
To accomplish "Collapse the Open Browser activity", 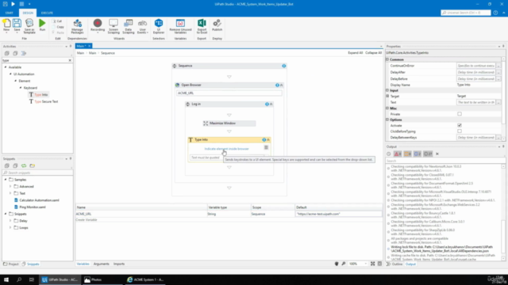I will pyautogui.click(x=281, y=85).
